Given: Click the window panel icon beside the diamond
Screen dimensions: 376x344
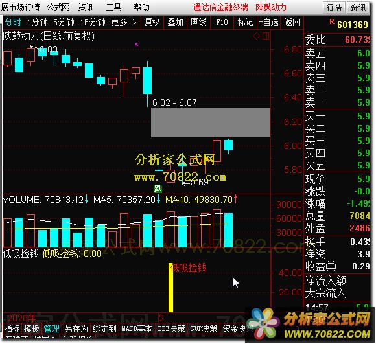Looking at the screenshot, I should pos(266,36).
